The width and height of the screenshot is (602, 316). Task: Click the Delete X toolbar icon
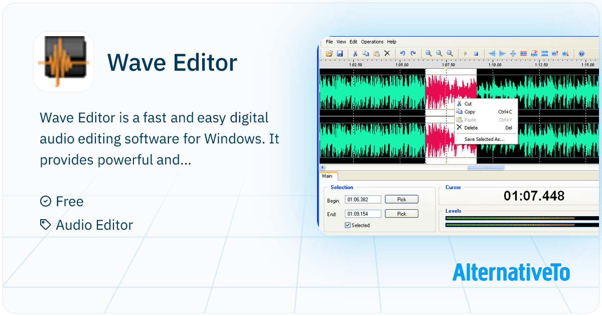387,54
